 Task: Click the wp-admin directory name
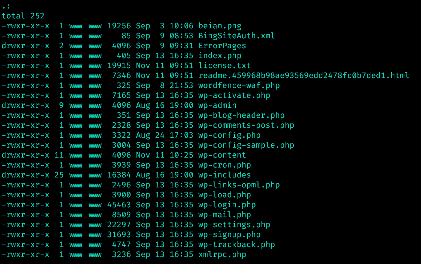[x=217, y=105]
